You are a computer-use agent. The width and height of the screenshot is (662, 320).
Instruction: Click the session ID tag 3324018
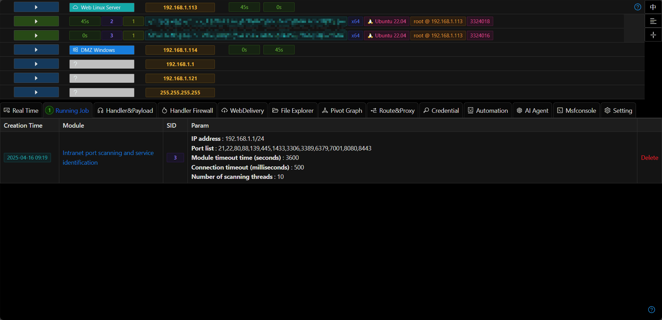coord(480,21)
